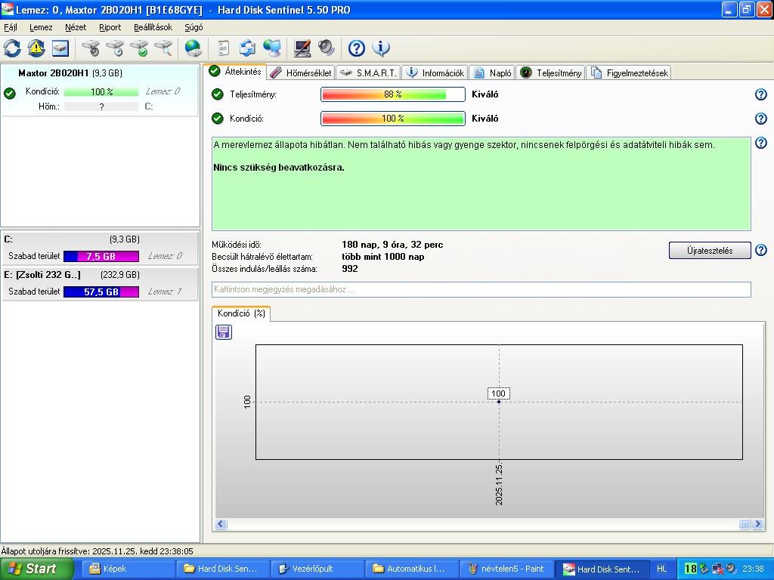Open the S.M.A.R.T. tab
The height and width of the screenshot is (580, 774).
tap(368, 73)
